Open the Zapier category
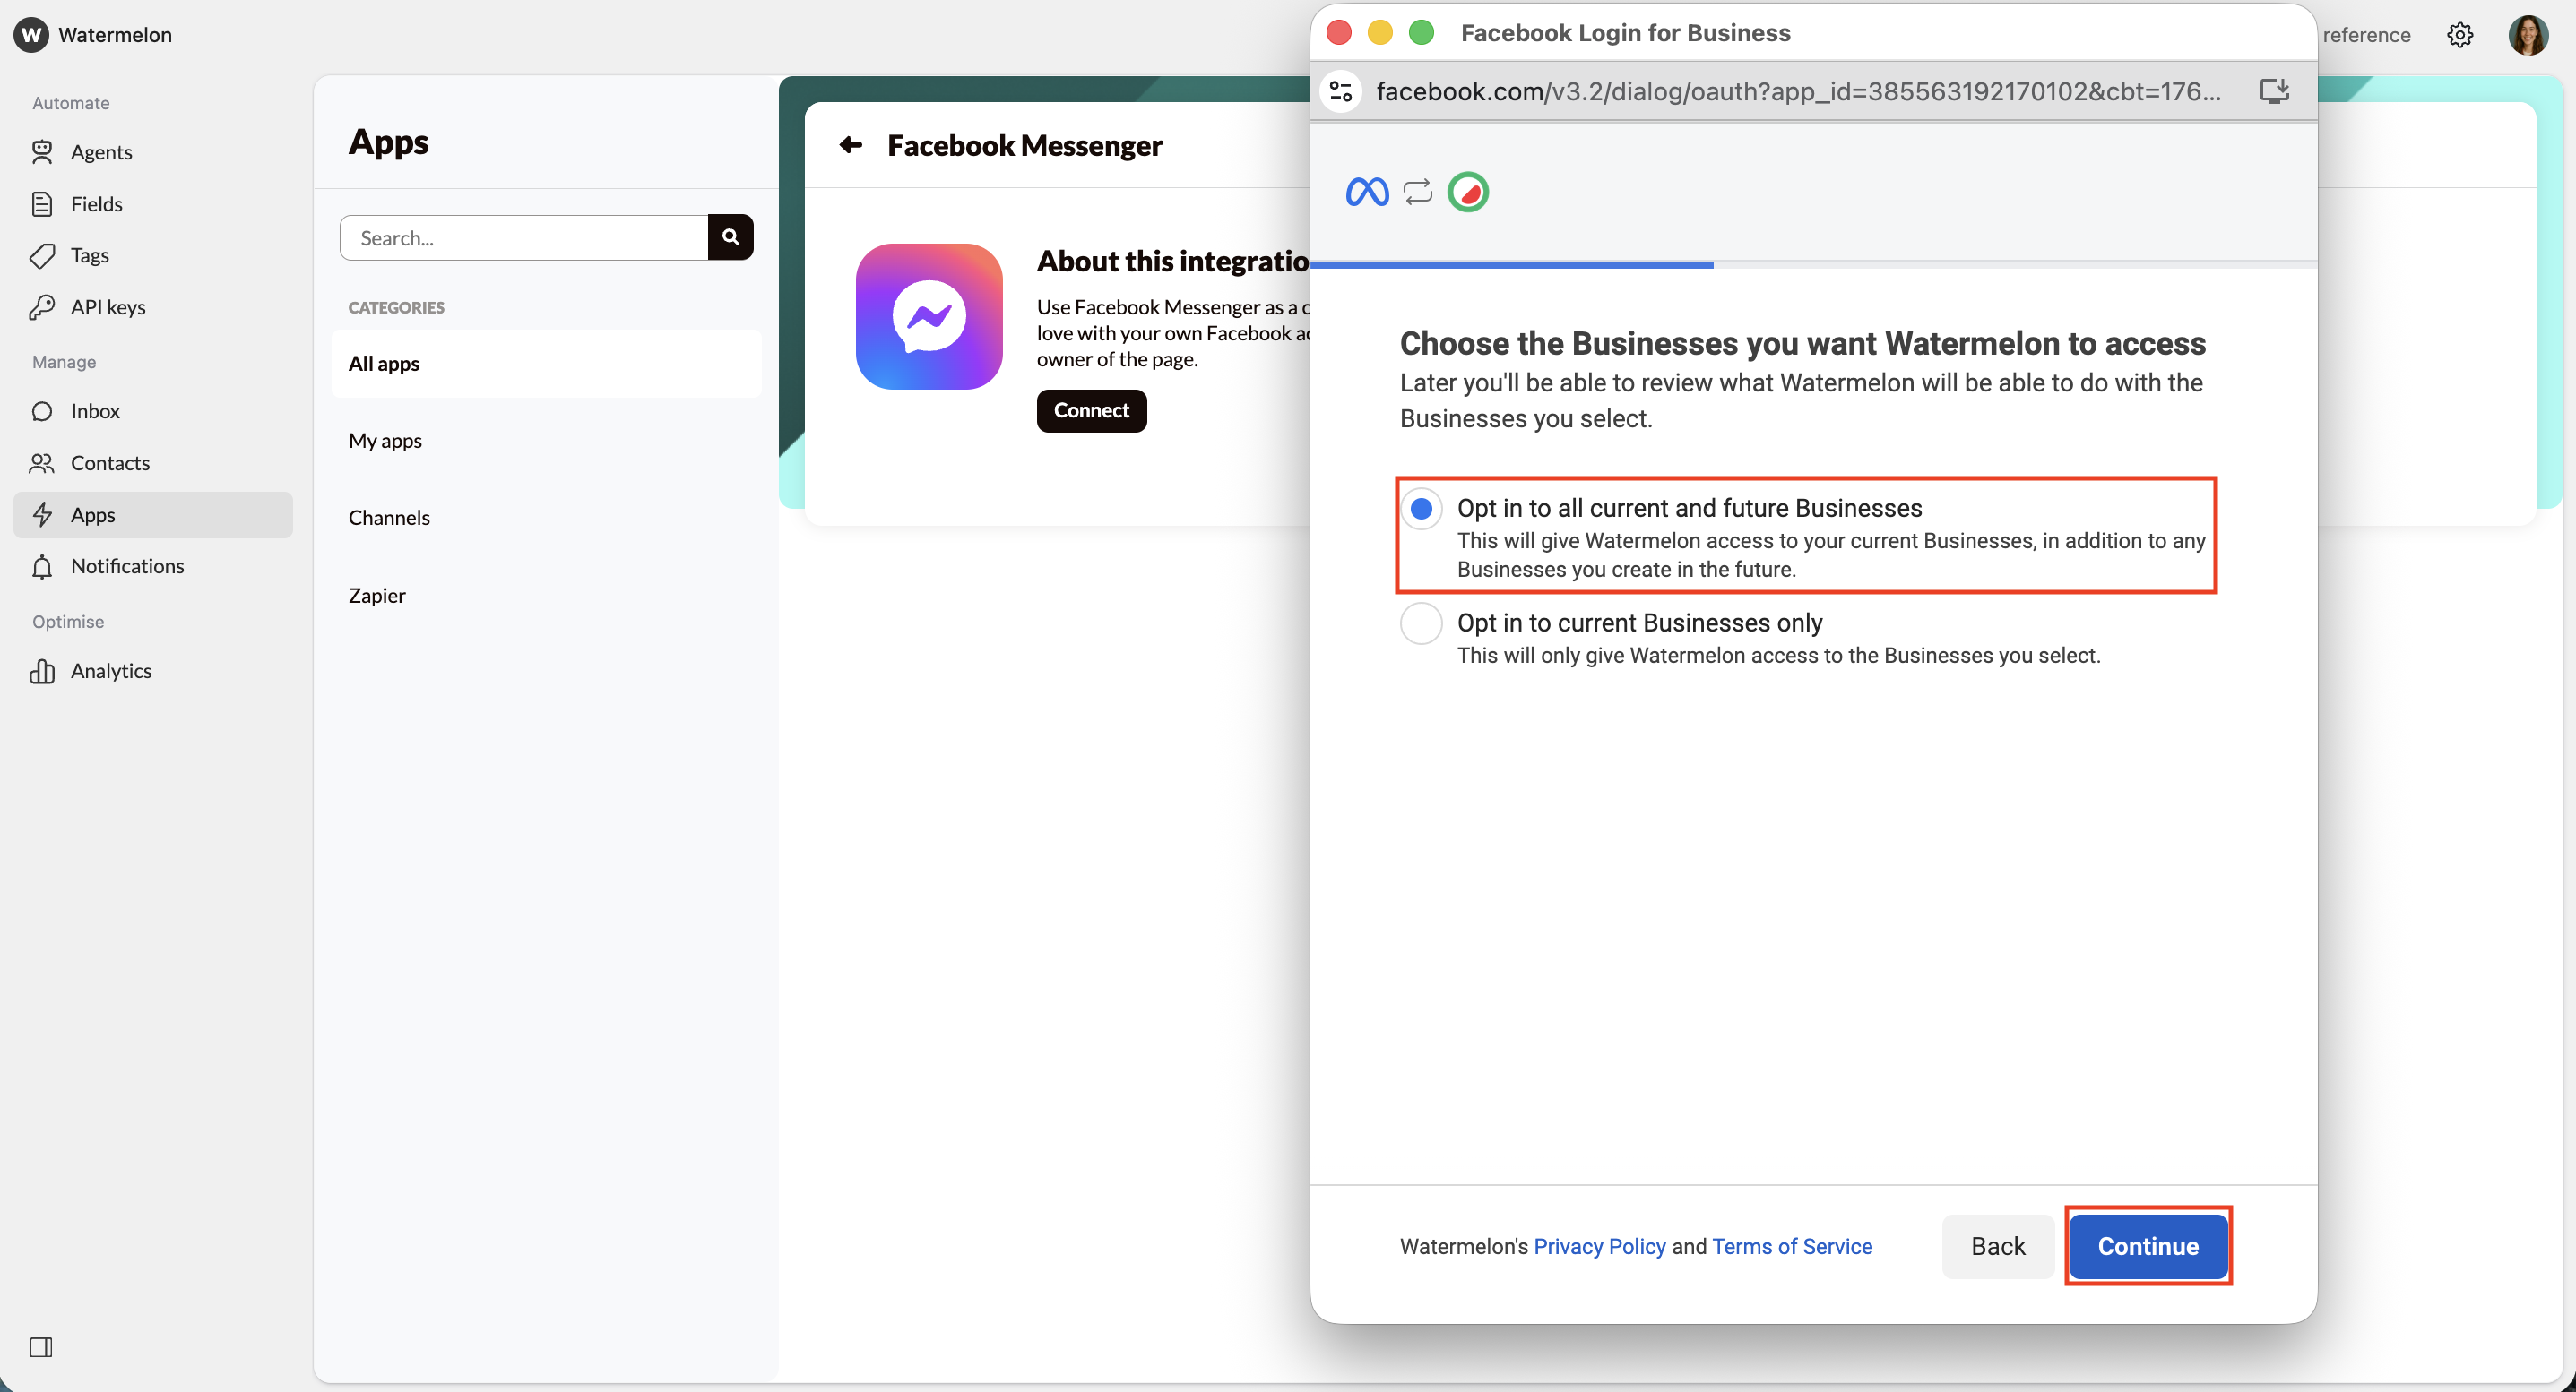Image resolution: width=2576 pixels, height=1392 pixels. 376,595
